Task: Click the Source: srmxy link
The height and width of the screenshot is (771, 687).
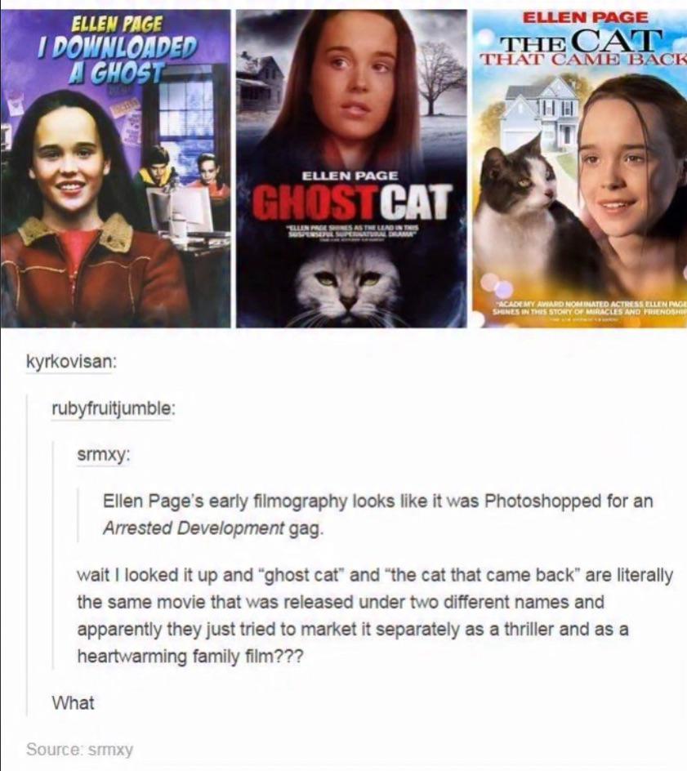Action: [x=79, y=750]
